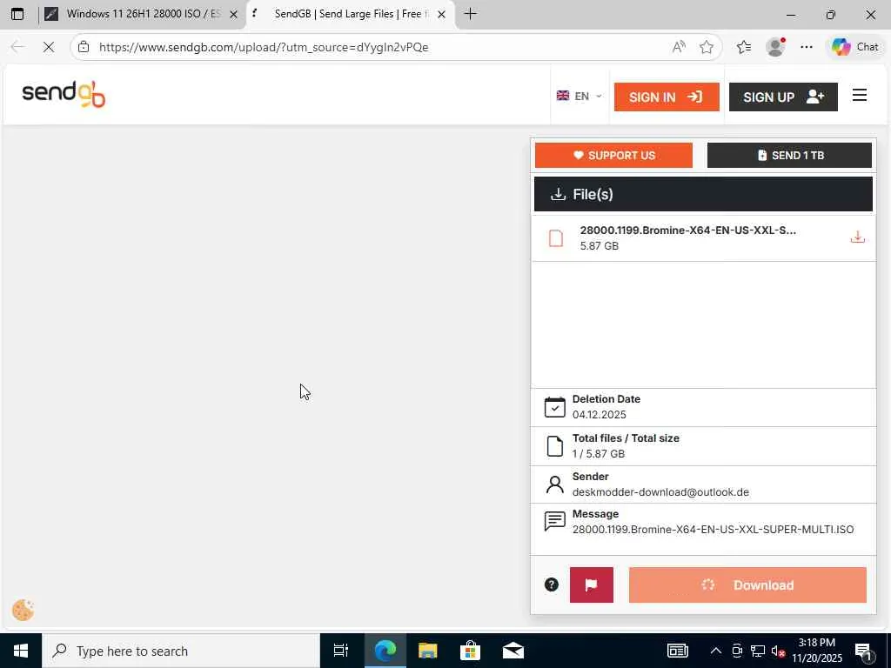Click the SUPPORT US button

[x=613, y=155]
